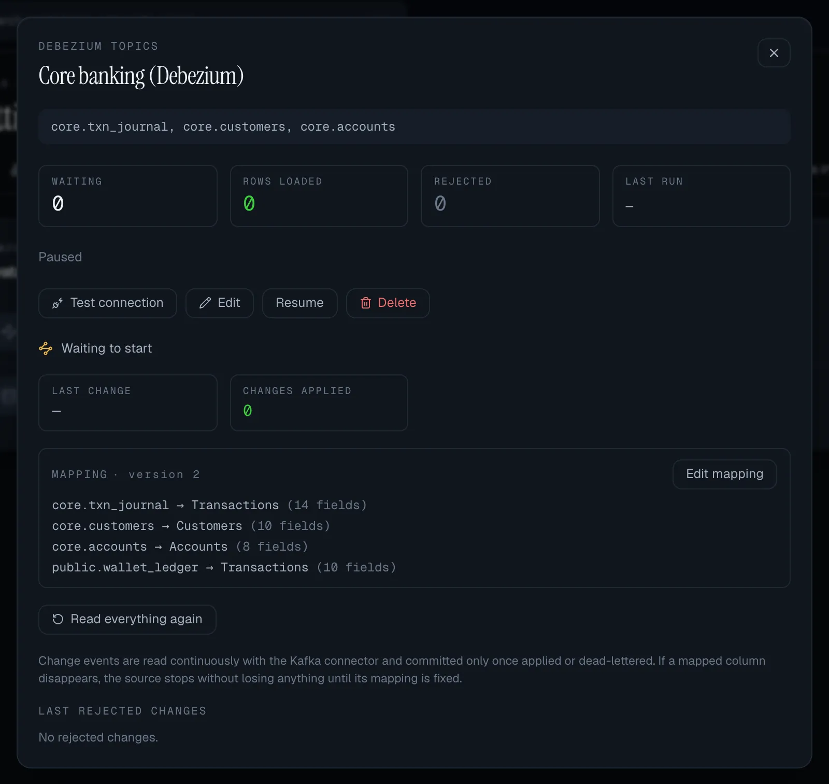Open the Edit source button

pyautogui.click(x=220, y=303)
